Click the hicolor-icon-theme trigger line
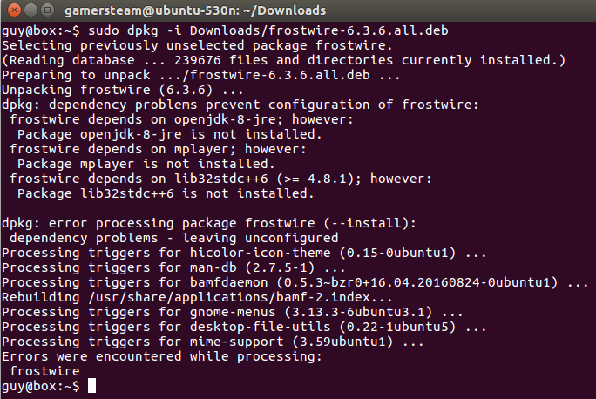596x399 pixels. (x=244, y=254)
